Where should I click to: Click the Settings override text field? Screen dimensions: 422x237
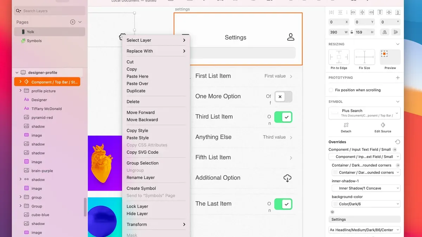364,219
